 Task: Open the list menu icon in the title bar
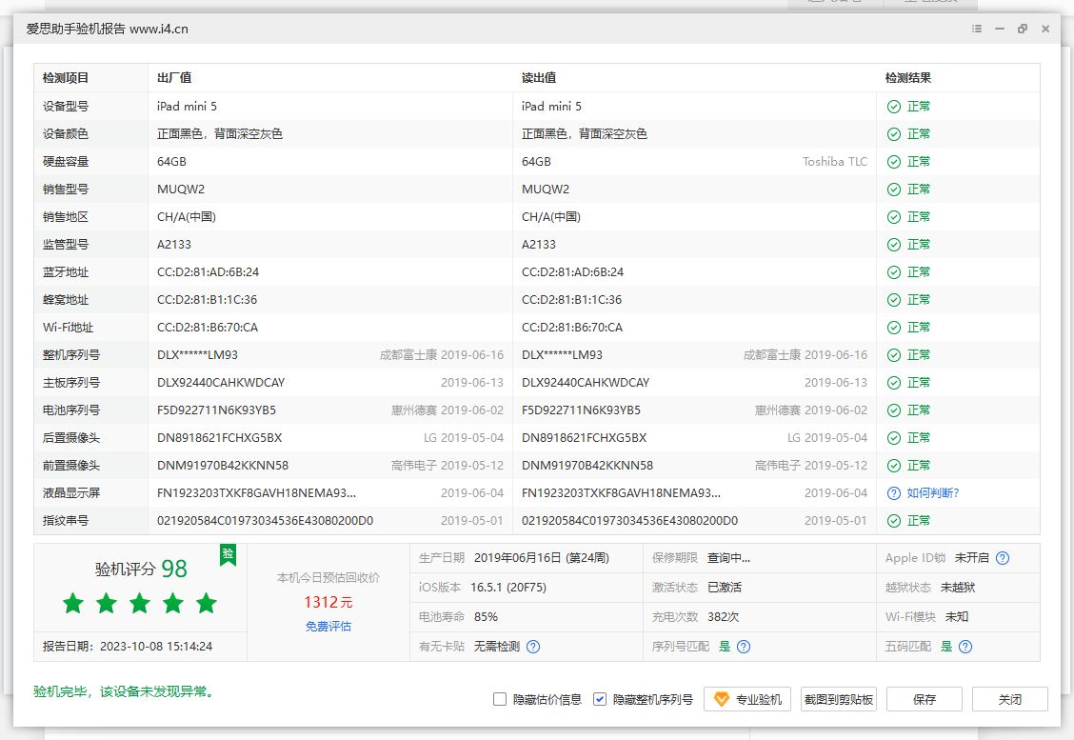[x=976, y=29]
